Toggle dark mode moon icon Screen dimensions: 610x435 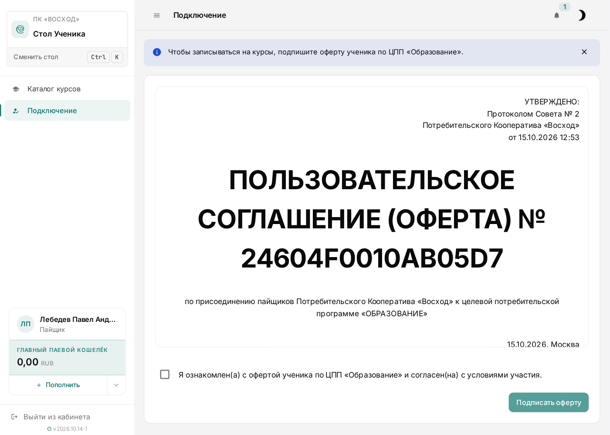[582, 15]
